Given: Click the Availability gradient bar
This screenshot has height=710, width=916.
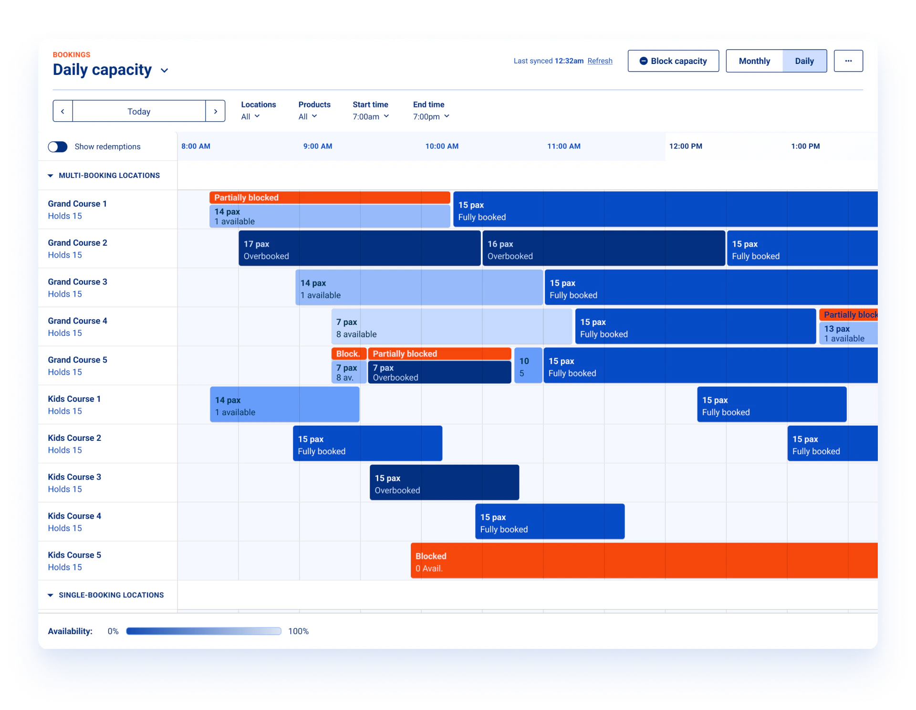Looking at the screenshot, I should point(204,631).
